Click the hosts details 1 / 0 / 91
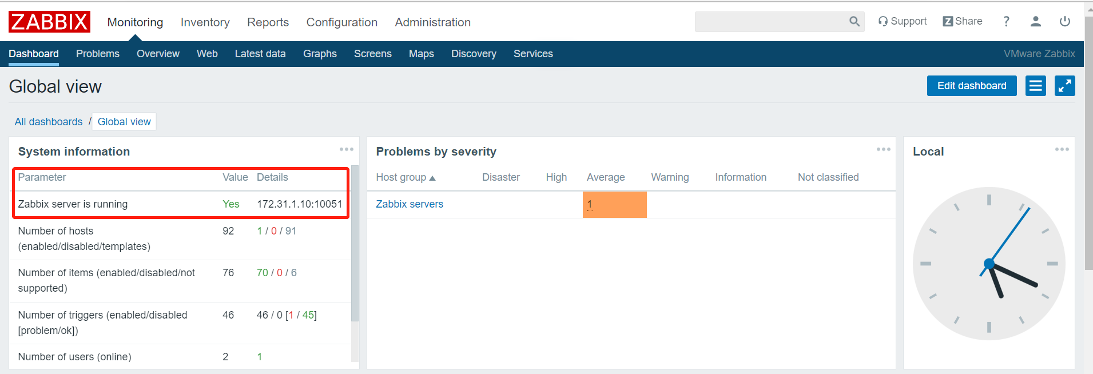 point(276,231)
